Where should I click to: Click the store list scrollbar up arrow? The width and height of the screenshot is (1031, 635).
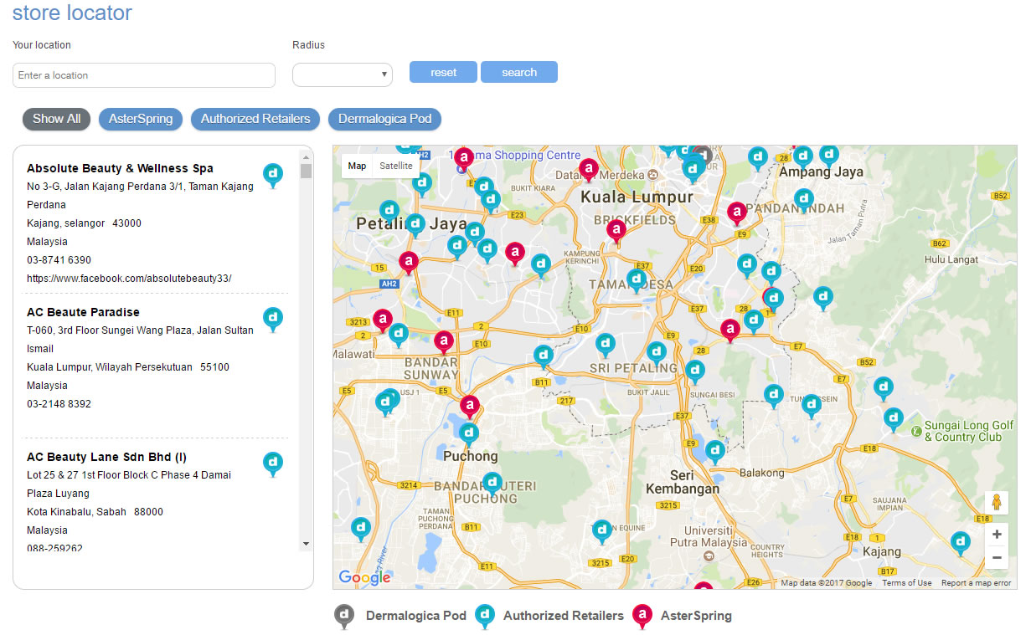(x=306, y=156)
